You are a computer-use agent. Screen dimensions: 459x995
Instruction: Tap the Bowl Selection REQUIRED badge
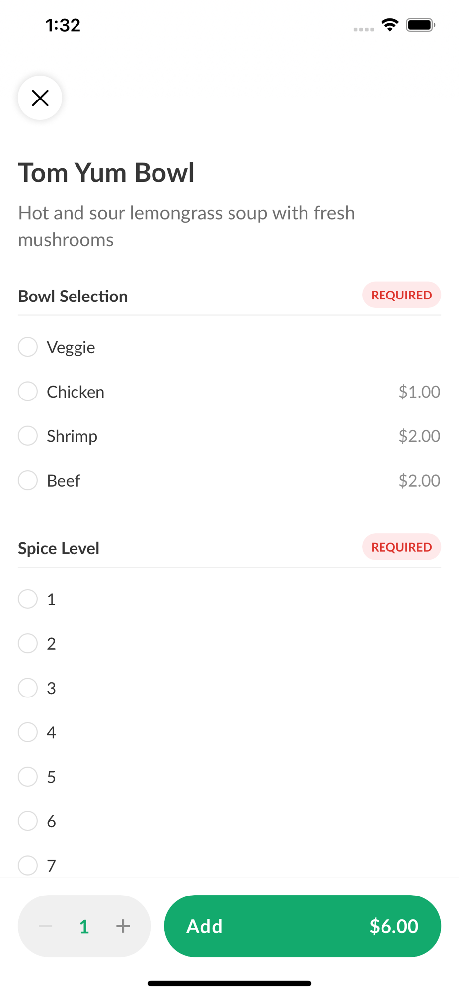[x=401, y=295]
